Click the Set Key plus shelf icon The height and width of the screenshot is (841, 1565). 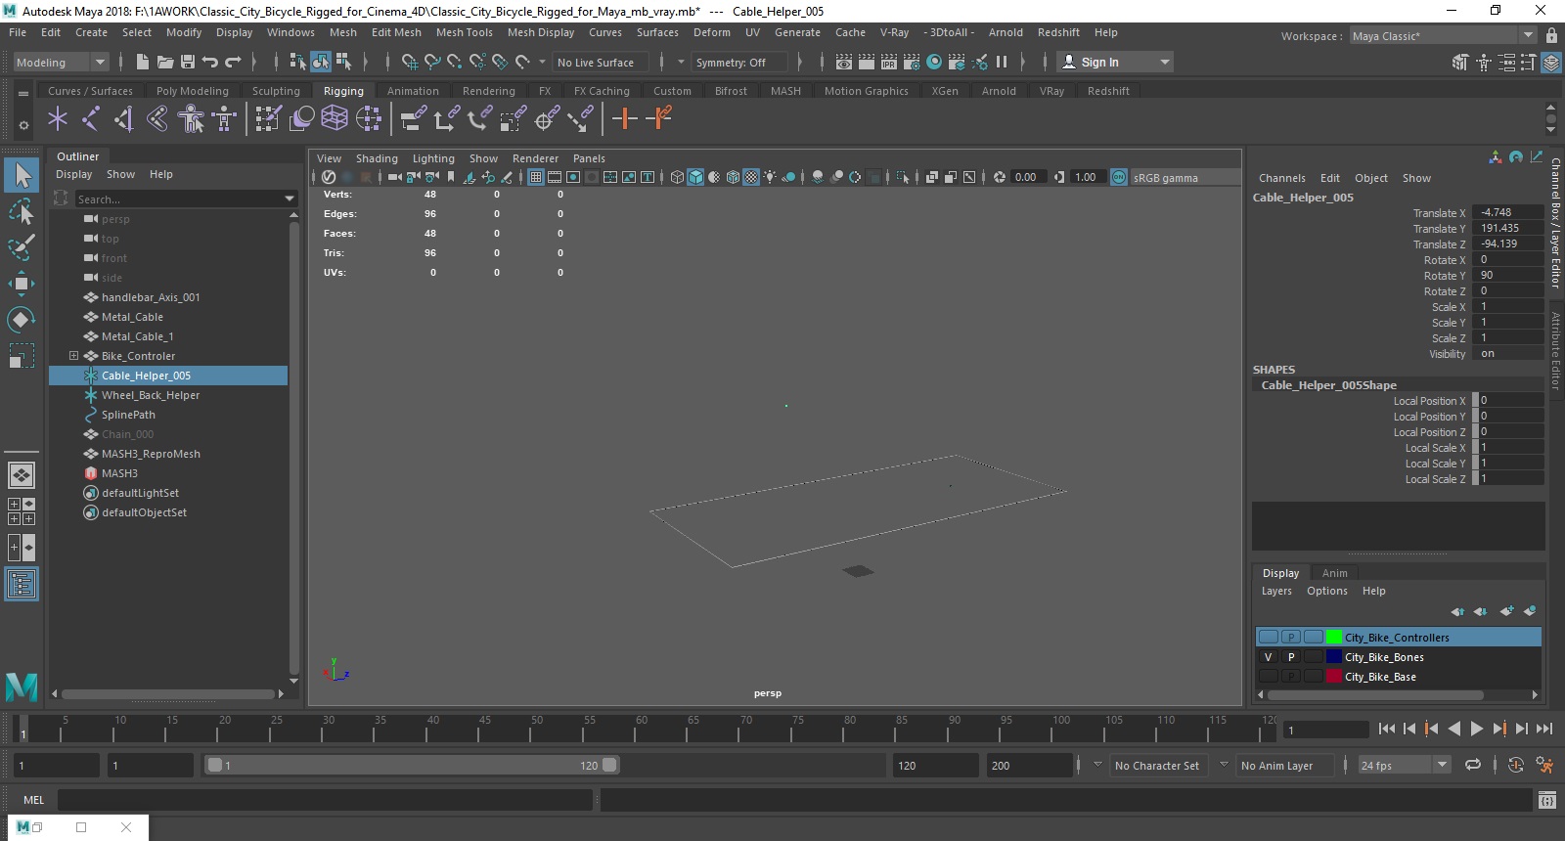tap(624, 119)
